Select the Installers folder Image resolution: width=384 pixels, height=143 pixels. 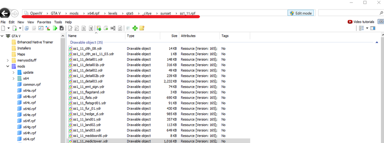click(x=21, y=48)
